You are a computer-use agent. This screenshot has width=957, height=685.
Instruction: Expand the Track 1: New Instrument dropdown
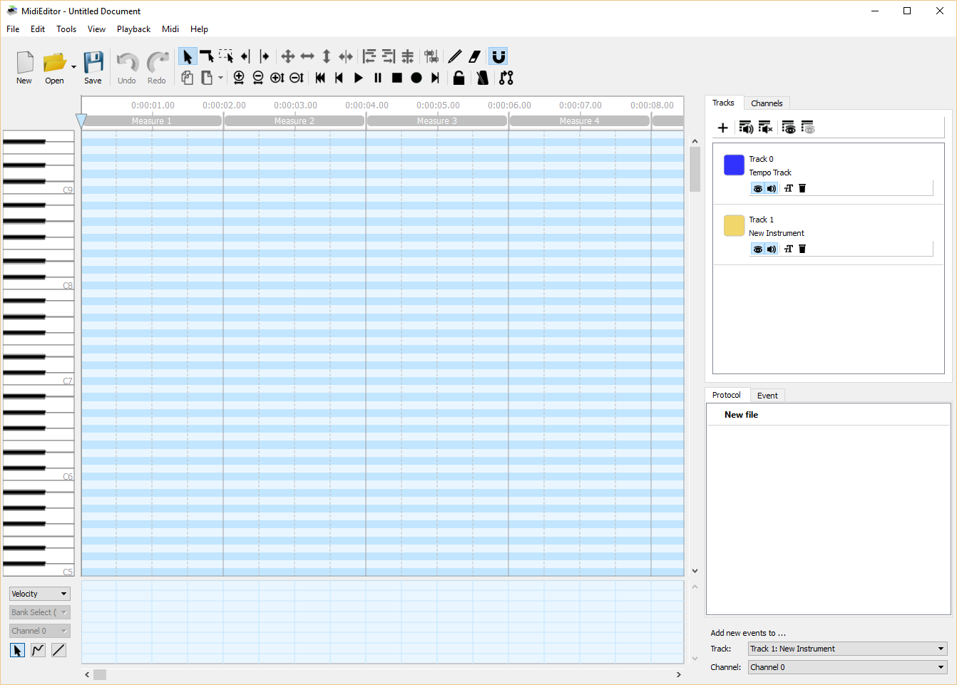pyautogui.click(x=847, y=649)
